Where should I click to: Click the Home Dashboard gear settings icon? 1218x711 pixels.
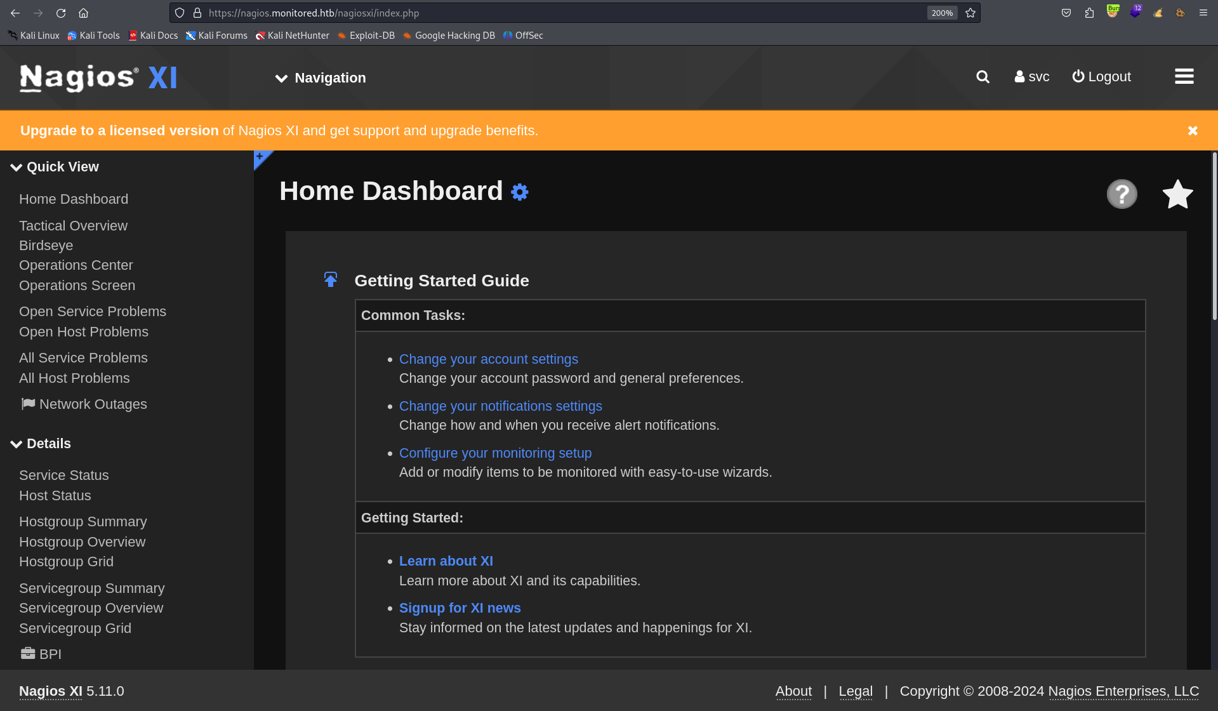click(x=520, y=192)
